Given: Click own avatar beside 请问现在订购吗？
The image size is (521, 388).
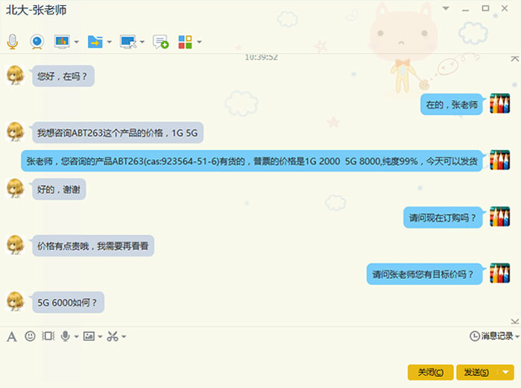Looking at the screenshot, I should click(499, 216).
